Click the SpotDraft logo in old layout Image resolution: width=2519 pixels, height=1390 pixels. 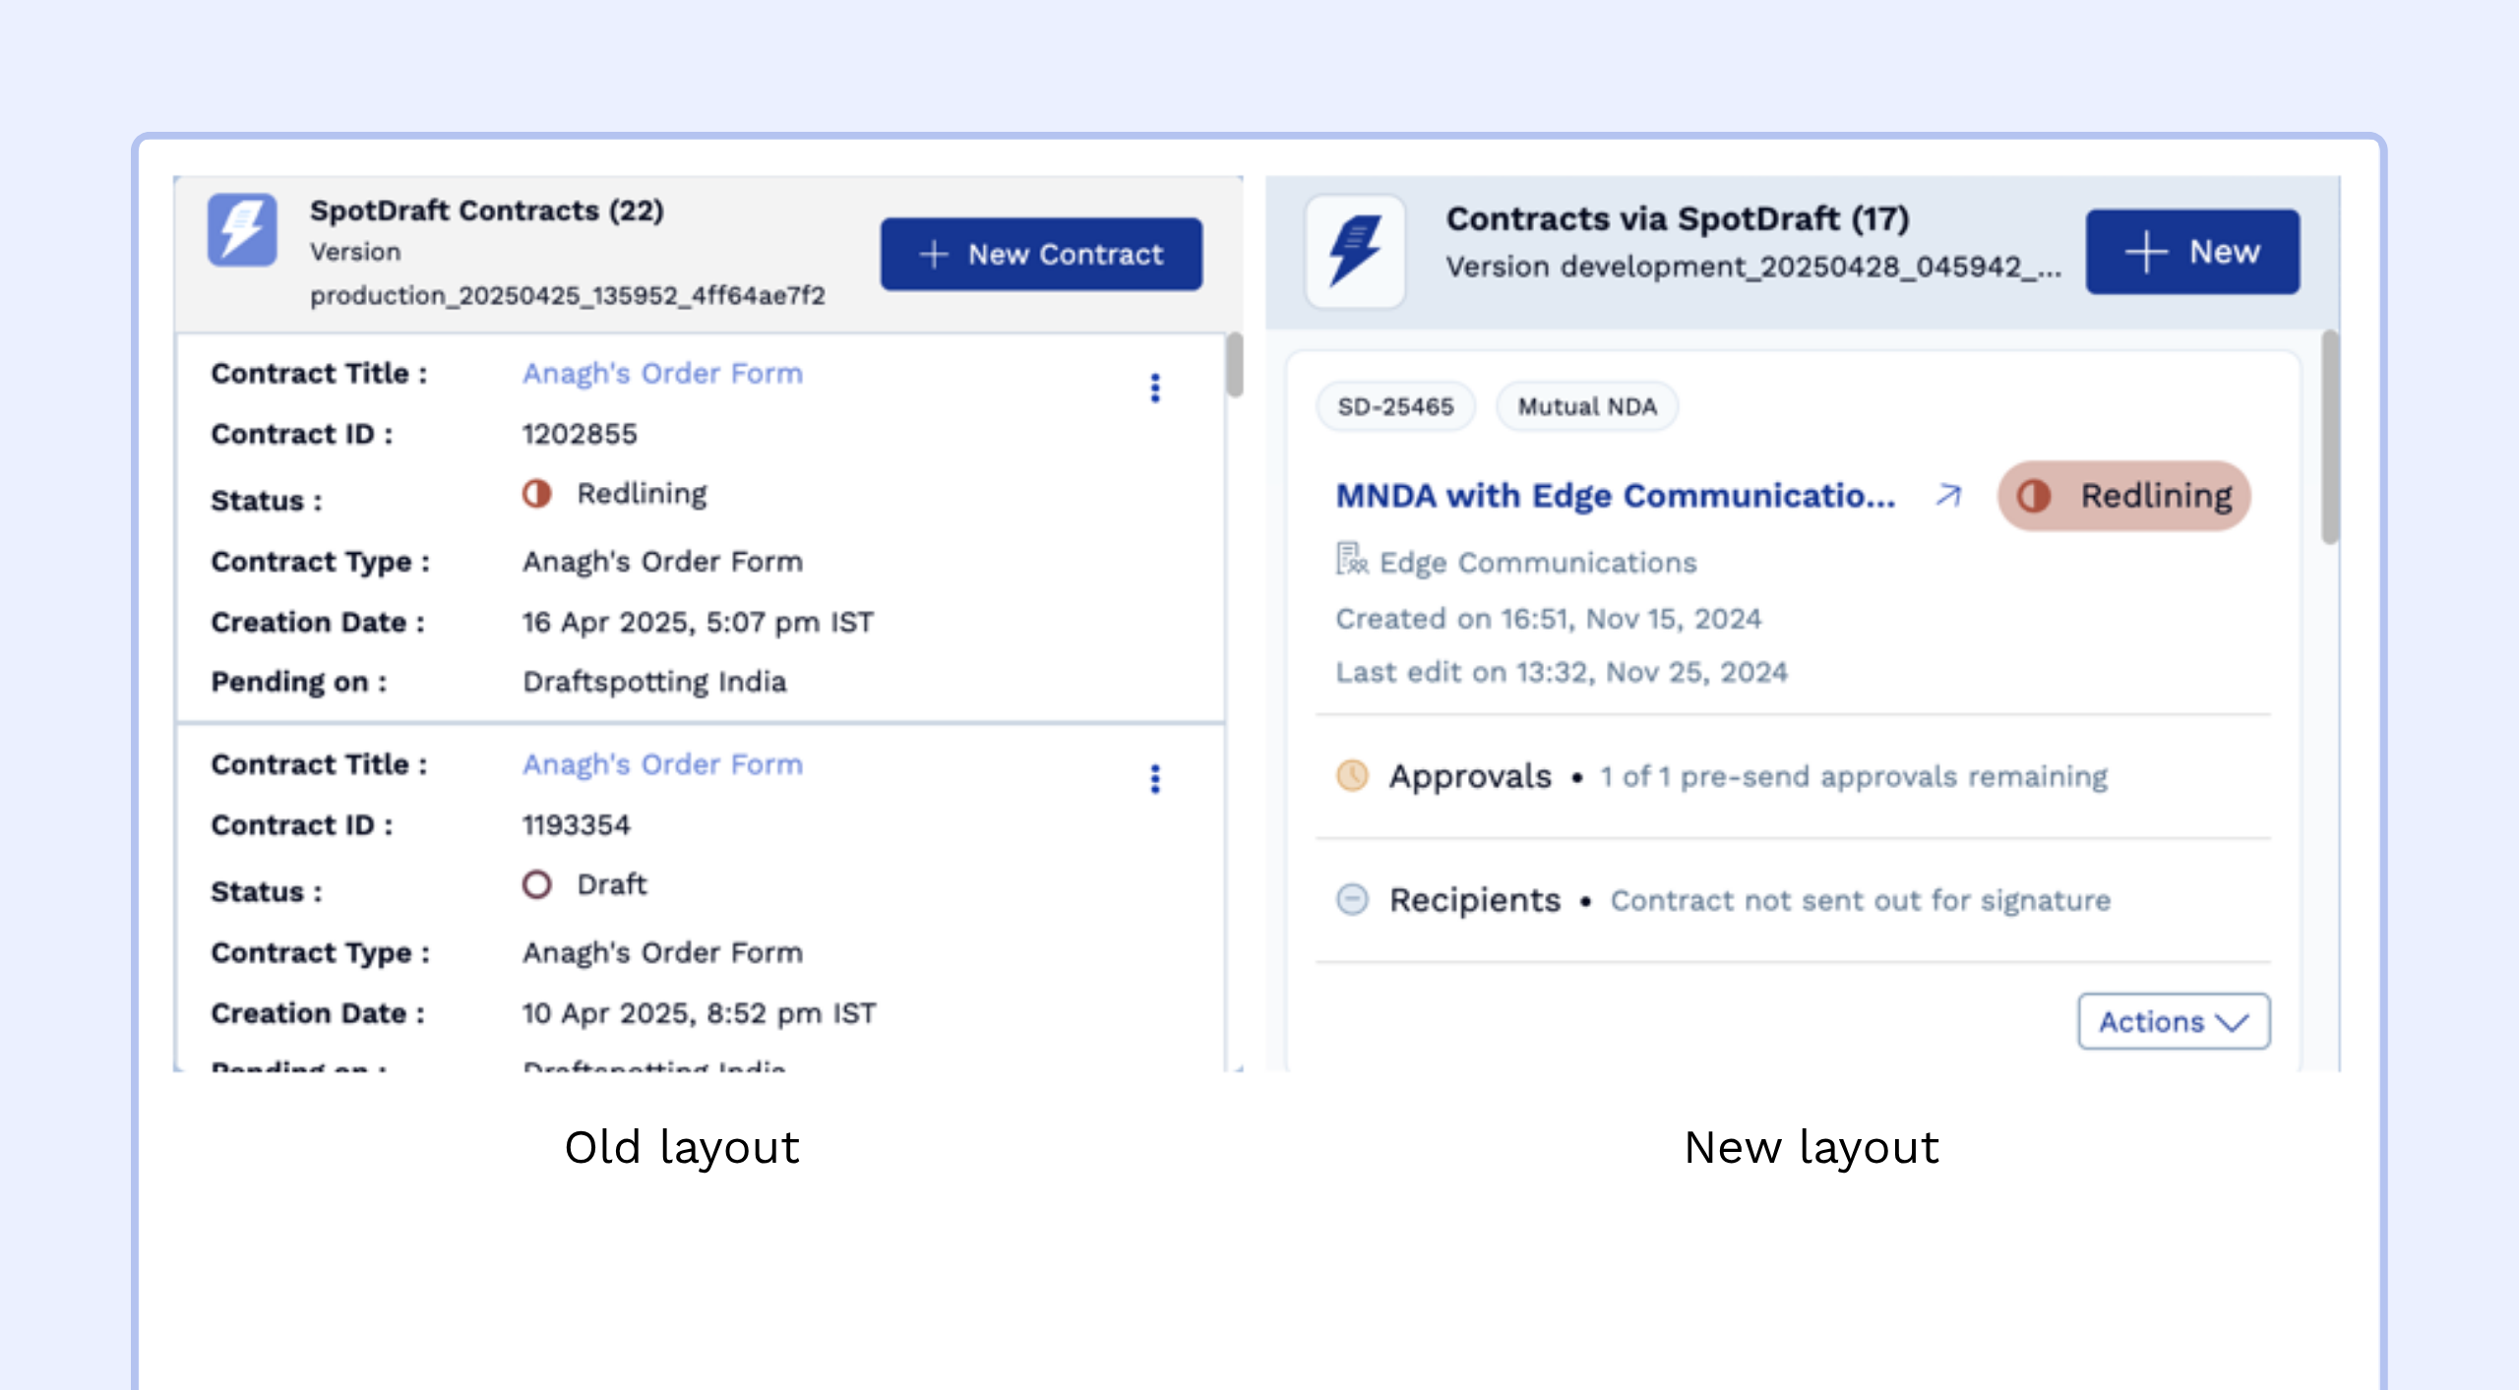click(x=241, y=229)
